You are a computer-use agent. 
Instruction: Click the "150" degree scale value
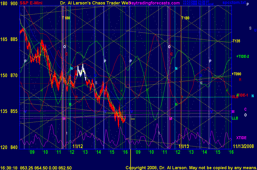(x=4, y=76)
